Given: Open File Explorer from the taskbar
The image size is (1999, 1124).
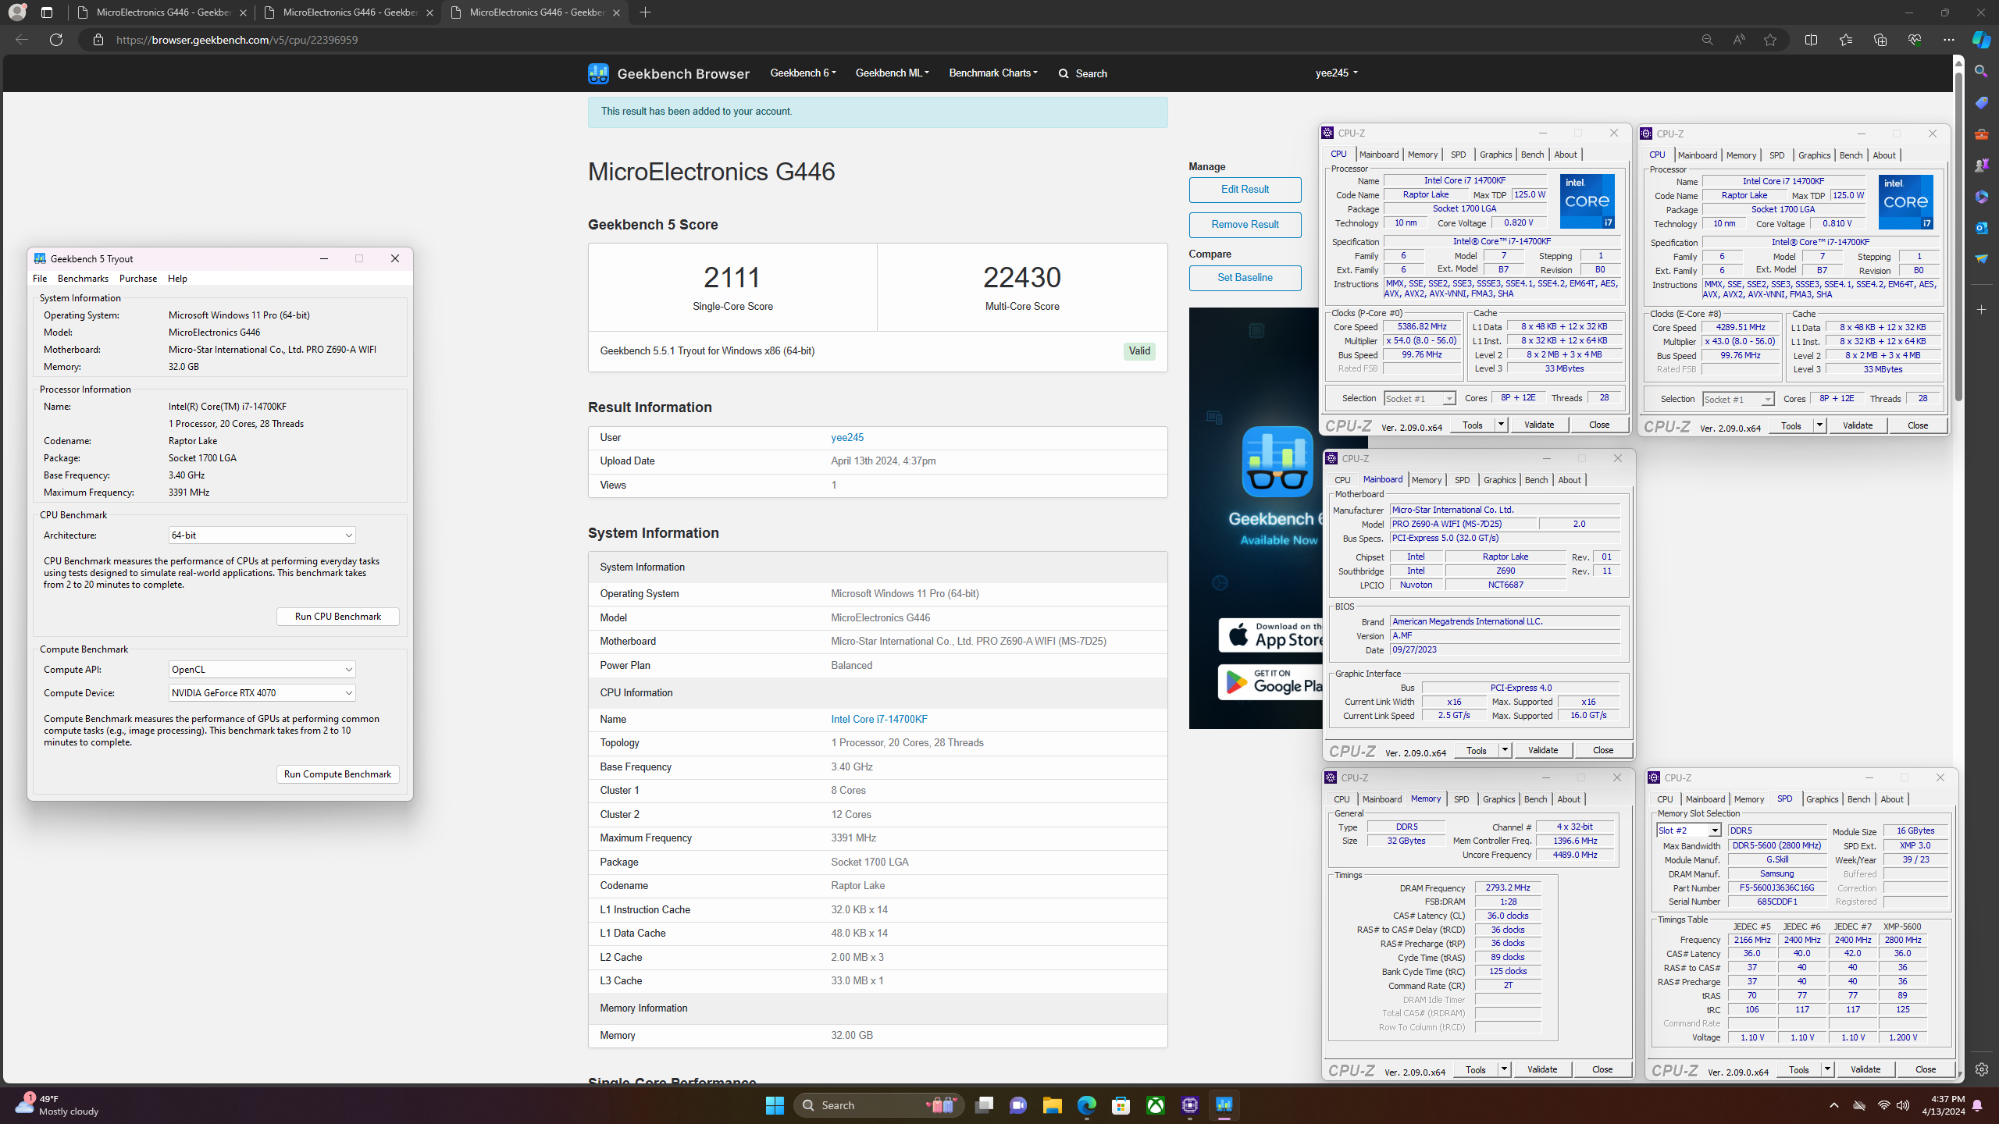Looking at the screenshot, I should pos(1053,1105).
